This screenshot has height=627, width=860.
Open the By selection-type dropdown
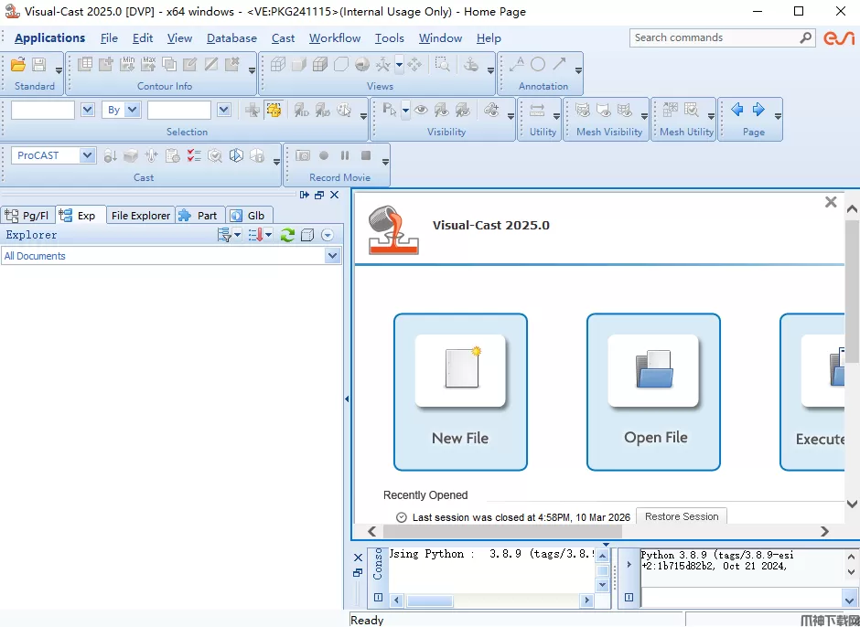click(x=133, y=110)
